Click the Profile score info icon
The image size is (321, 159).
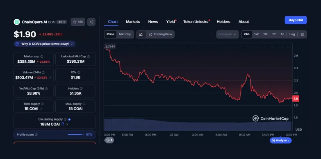[36, 135]
